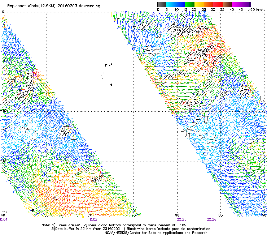Click the '>50 knots' legend label

tap(257, 10)
